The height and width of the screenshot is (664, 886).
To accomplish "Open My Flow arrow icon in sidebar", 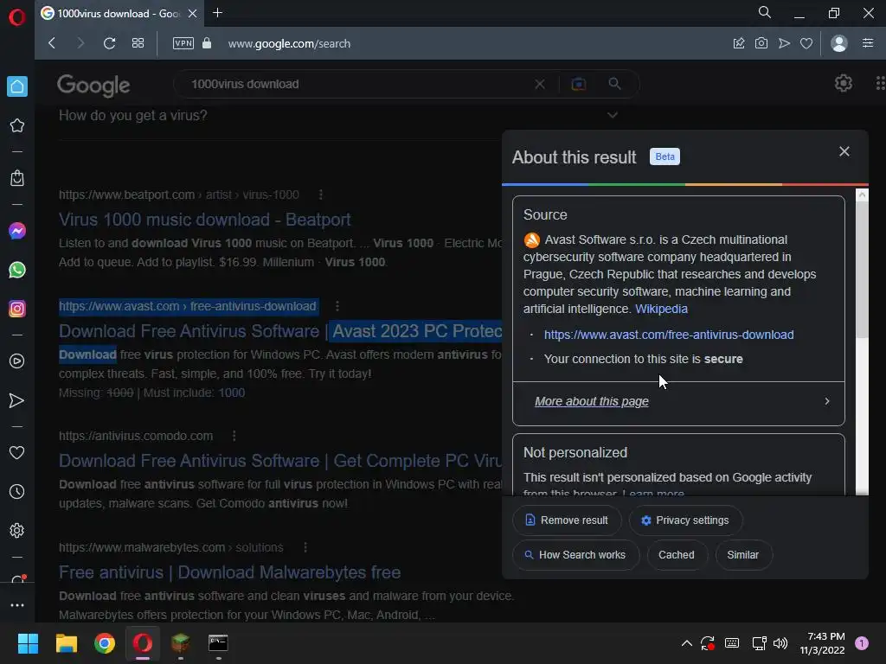I will click(x=17, y=401).
